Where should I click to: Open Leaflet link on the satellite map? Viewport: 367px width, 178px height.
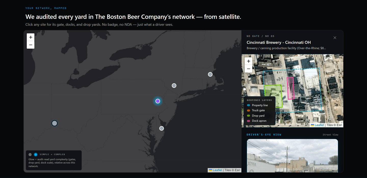[319, 125]
